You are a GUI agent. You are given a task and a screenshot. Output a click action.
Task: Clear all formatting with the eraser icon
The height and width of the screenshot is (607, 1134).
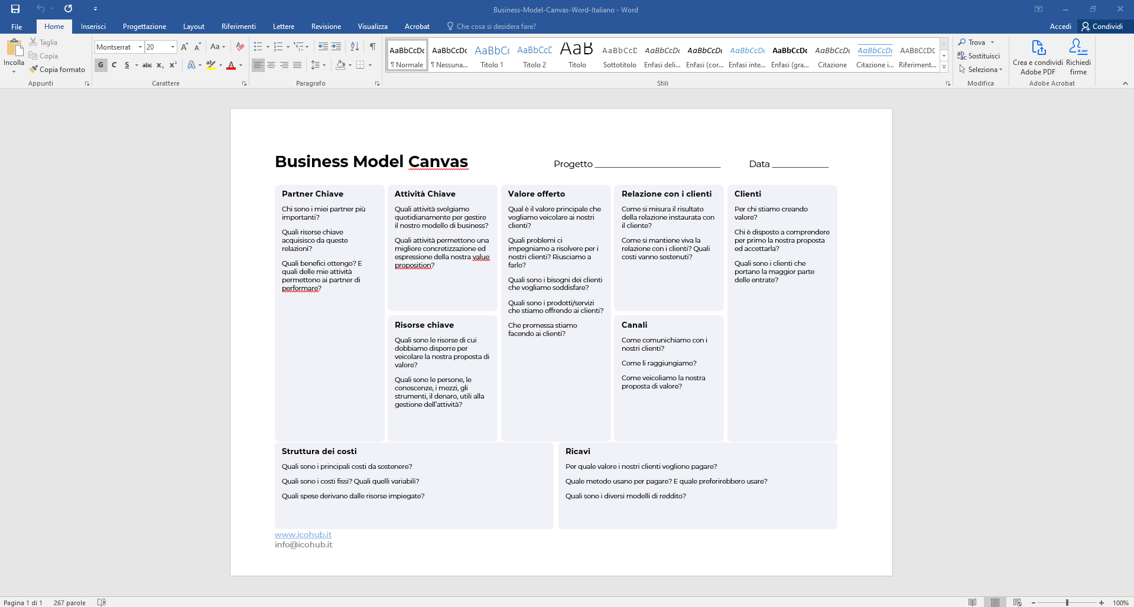pos(239,47)
